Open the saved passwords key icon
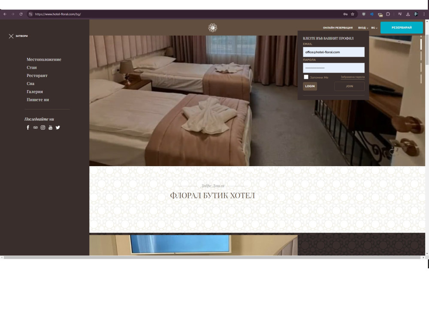 pos(345,14)
